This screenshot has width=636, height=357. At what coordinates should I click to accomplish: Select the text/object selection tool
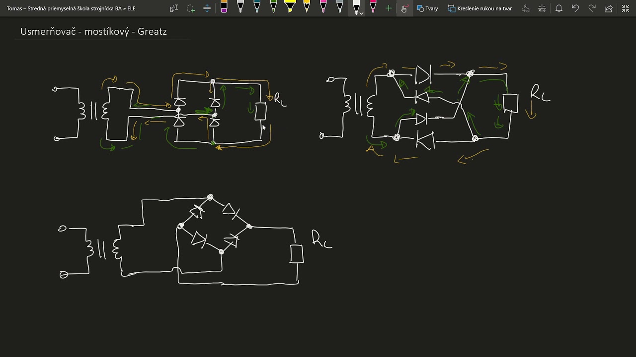click(174, 8)
